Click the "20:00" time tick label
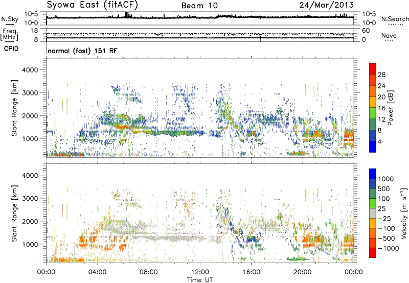 [303, 272]
